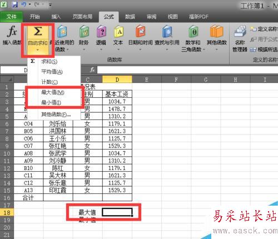
Task: Switch to the Insert (插入) tab
Action: pyautogui.click(x=56, y=17)
